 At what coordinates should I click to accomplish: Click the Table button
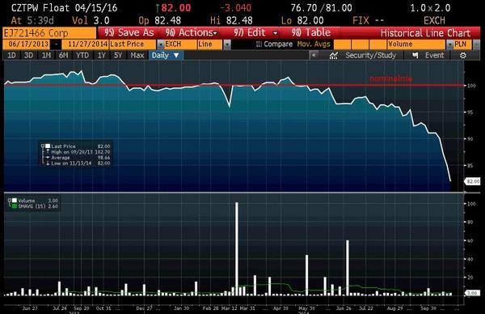(x=311, y=32)
